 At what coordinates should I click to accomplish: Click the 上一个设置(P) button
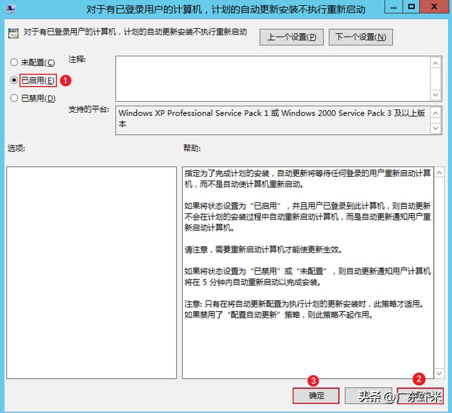pyautogui.click(x=291, y=36)
